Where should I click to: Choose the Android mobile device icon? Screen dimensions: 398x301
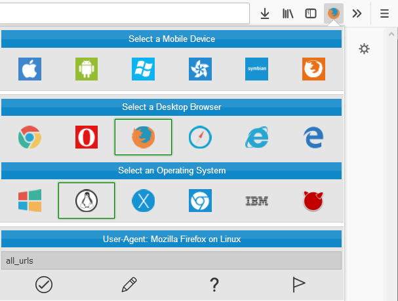click(87, 69)
